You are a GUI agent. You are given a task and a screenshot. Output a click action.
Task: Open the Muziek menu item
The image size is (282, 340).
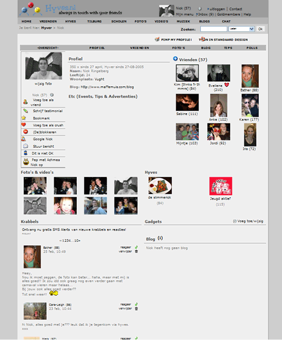pos(183,21)
